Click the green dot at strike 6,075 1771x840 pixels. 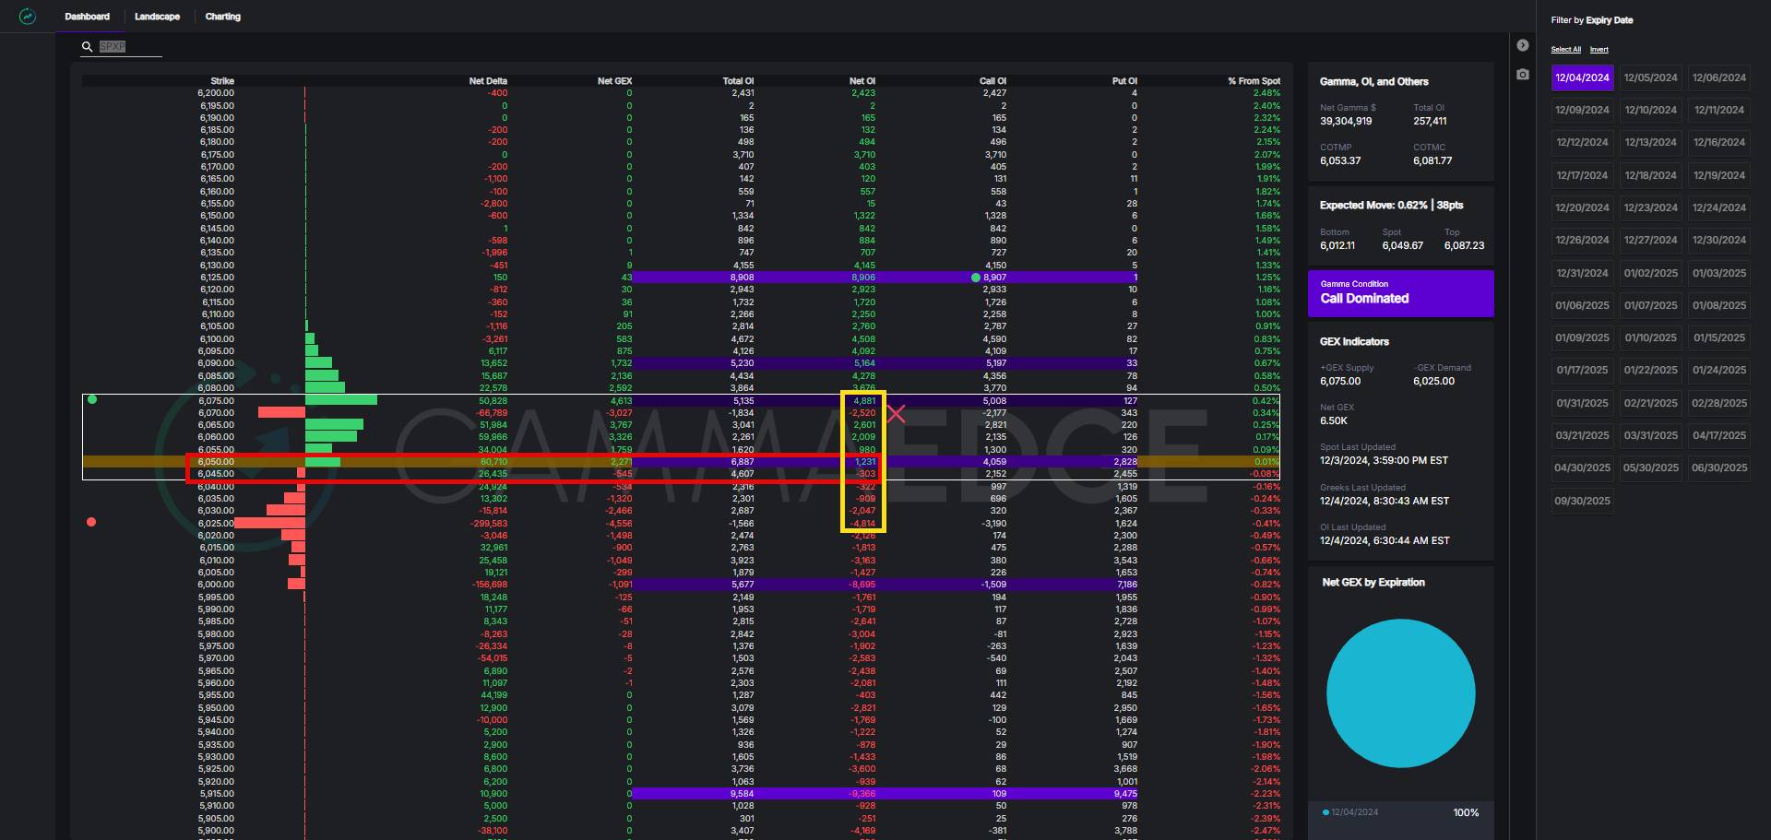tap(91, 399)
